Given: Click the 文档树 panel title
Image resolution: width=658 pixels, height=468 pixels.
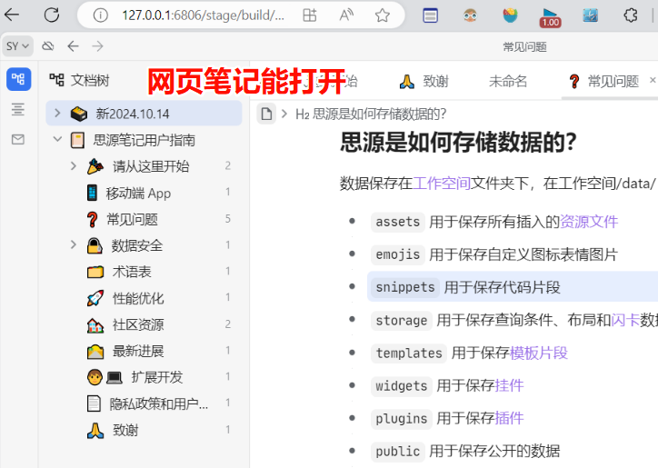Looking at the screenshot, I should (x=90, y=80).
